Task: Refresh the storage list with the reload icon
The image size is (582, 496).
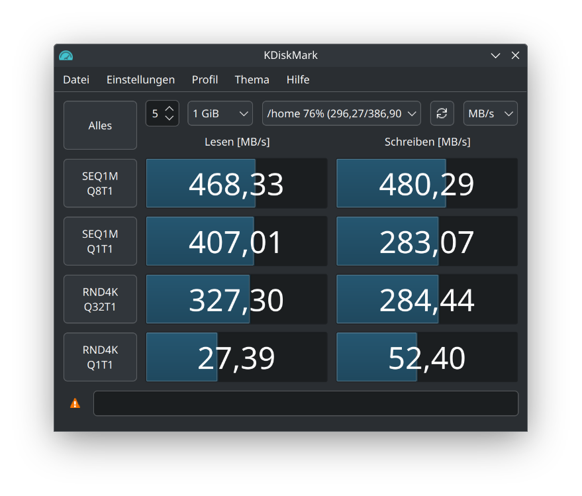Action: tap(442, 113)
